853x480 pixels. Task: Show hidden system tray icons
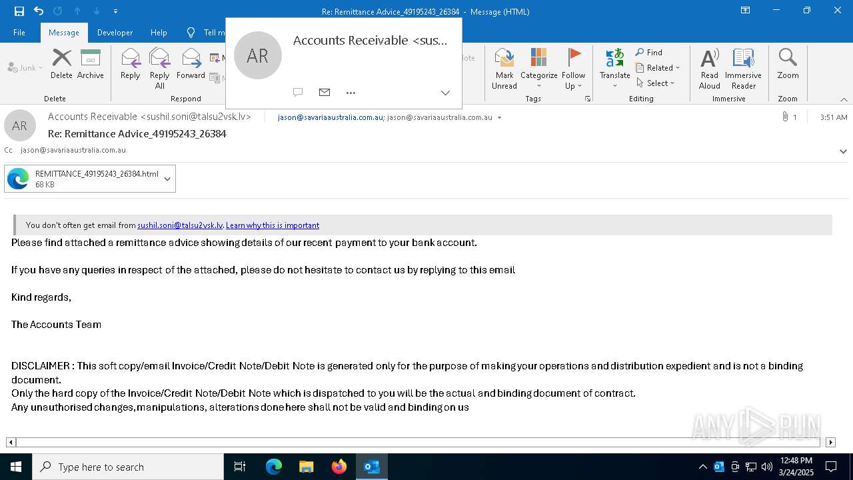(x=702, y=467)
